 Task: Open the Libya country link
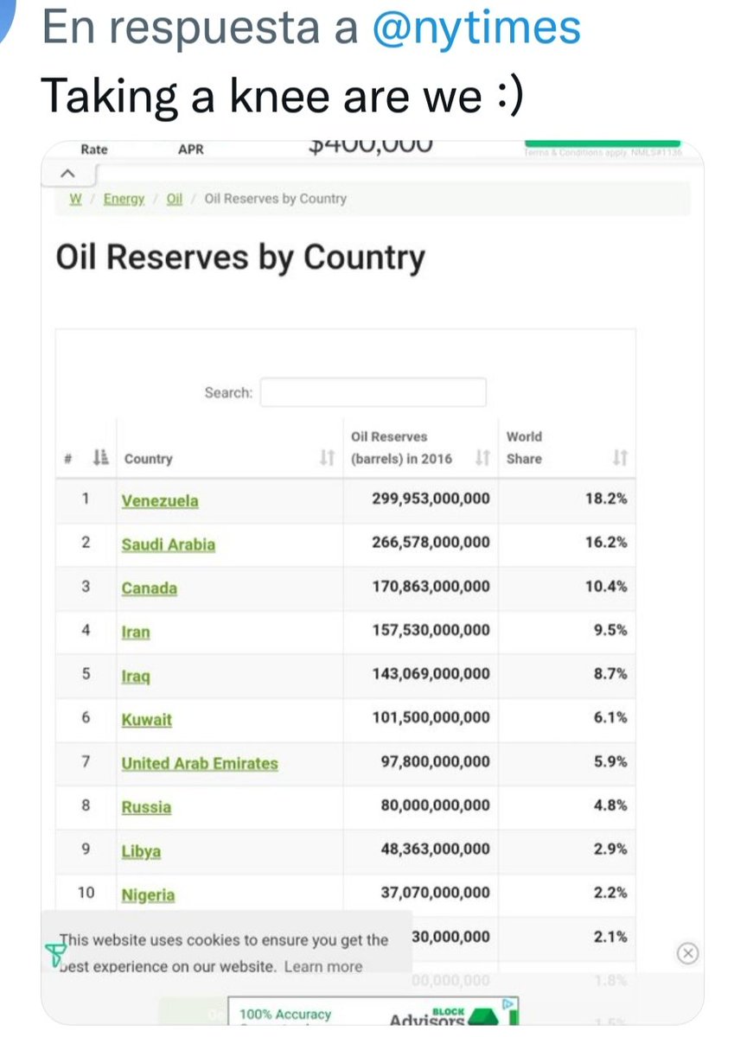point(141,851)
